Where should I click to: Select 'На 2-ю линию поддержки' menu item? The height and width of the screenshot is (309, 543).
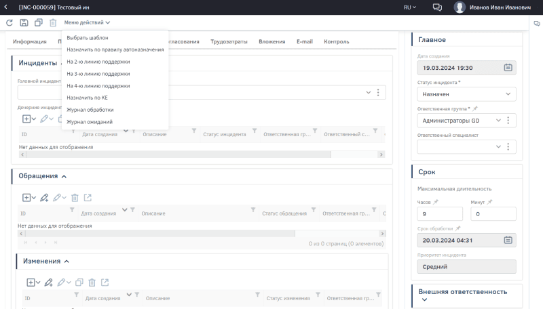coord(98,62)
